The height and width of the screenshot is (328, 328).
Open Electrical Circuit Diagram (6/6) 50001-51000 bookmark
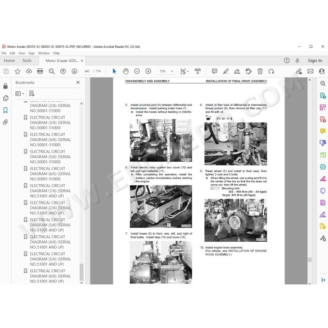coord(50,174)
